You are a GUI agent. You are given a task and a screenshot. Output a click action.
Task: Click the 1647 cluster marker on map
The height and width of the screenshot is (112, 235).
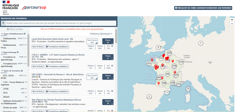[170, 53]
